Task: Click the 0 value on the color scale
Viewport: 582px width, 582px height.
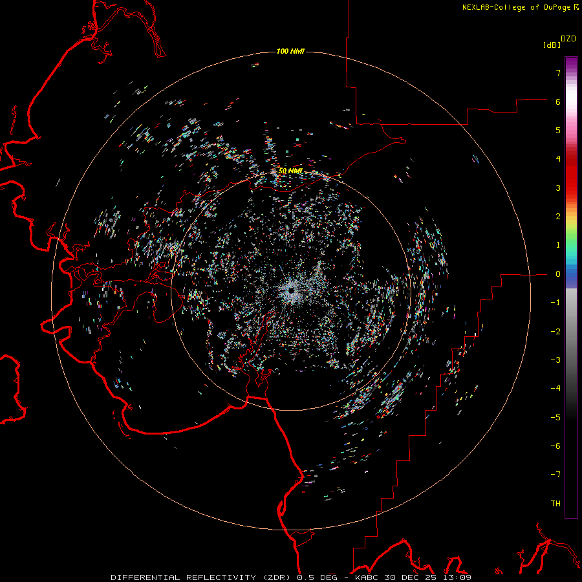Action: click(x=558, y=274)
